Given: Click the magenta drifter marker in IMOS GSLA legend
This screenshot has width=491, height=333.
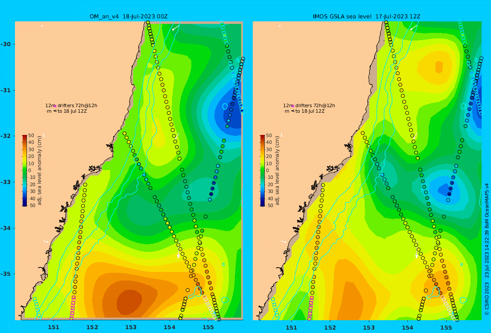Looking at the screenshot, I should coord(293,106).
